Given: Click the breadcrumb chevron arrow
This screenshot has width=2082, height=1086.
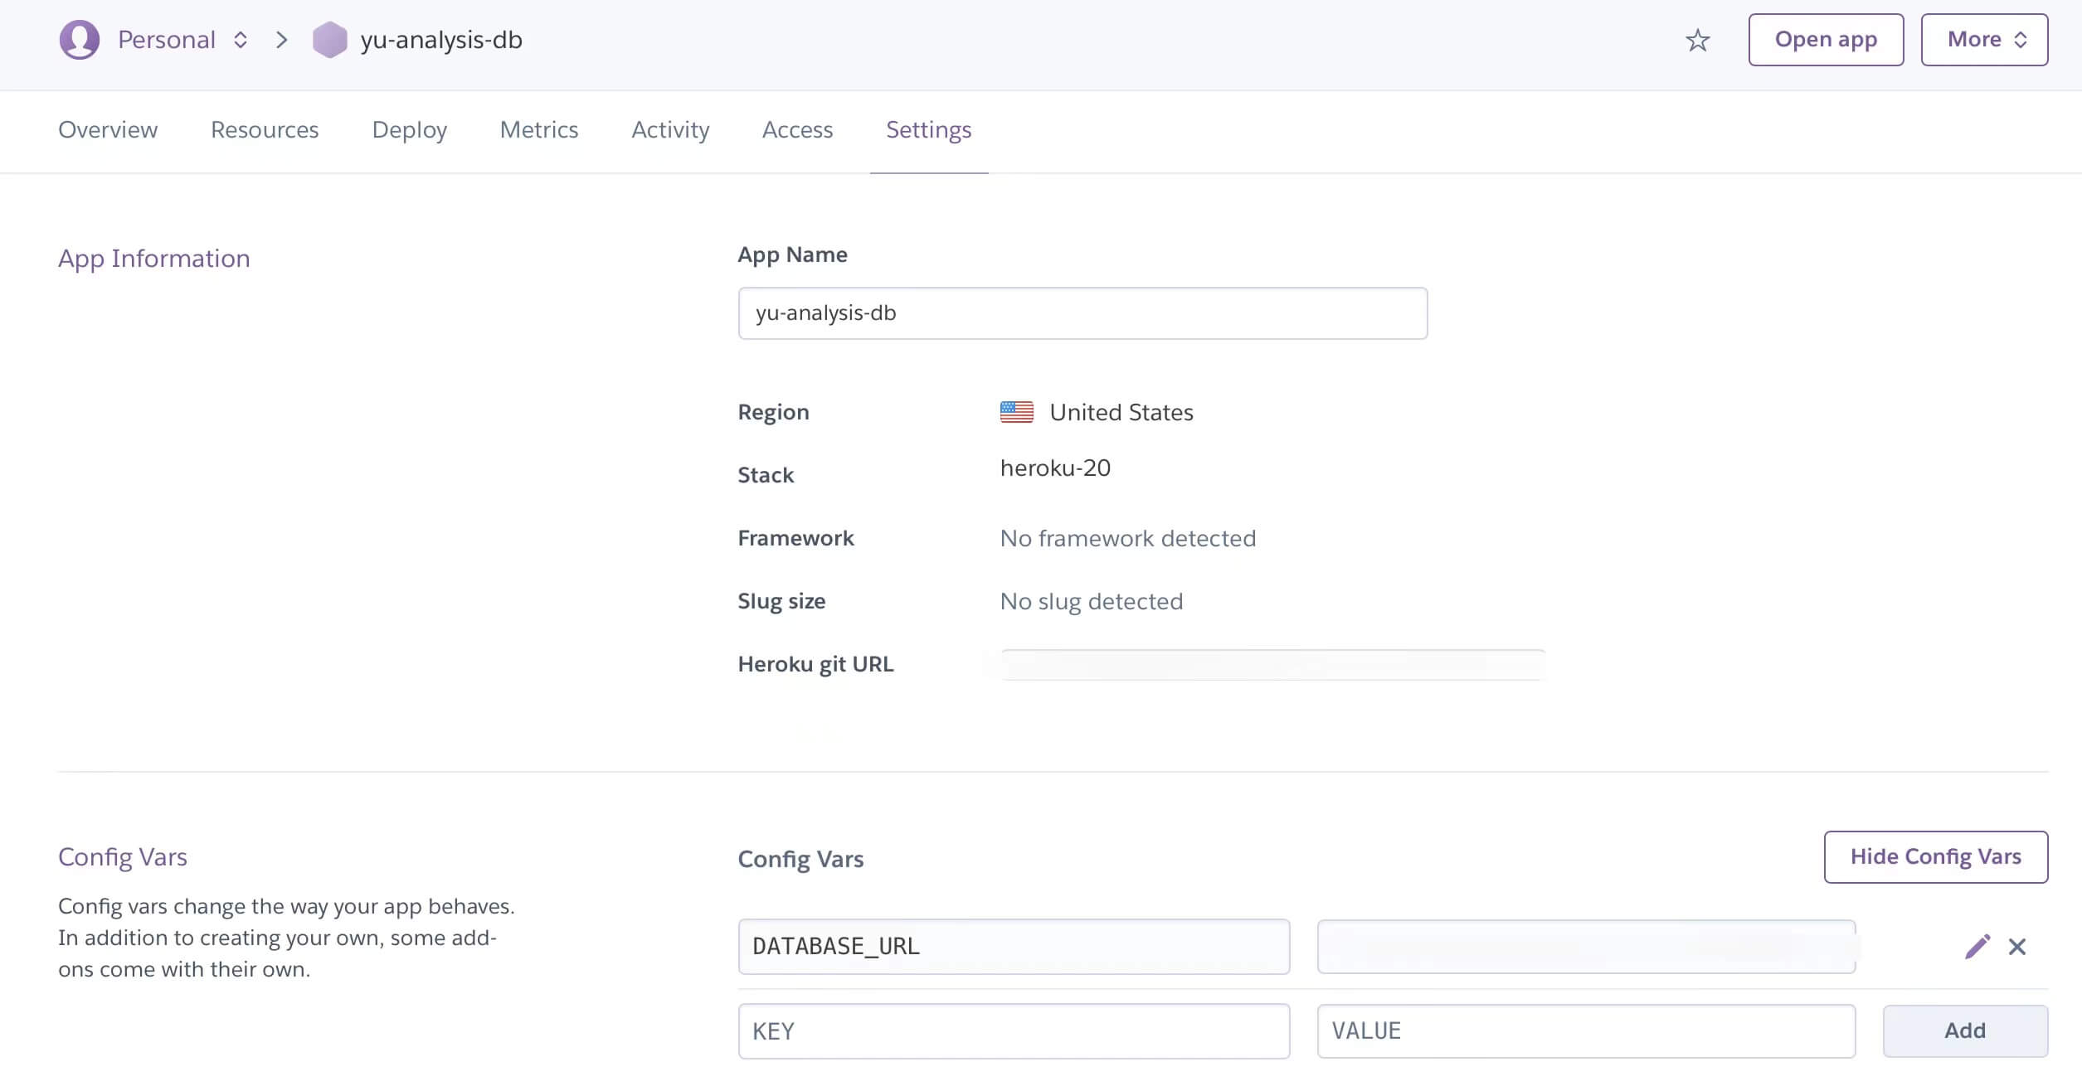Looking at the screenshot, I should pos(282,40).
